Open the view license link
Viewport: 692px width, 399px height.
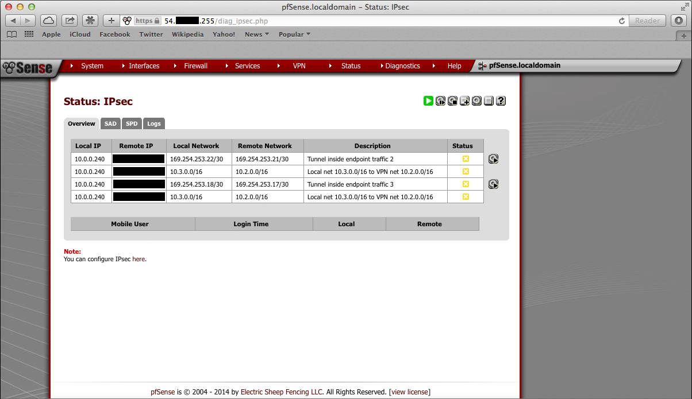[x=409, y=392]
